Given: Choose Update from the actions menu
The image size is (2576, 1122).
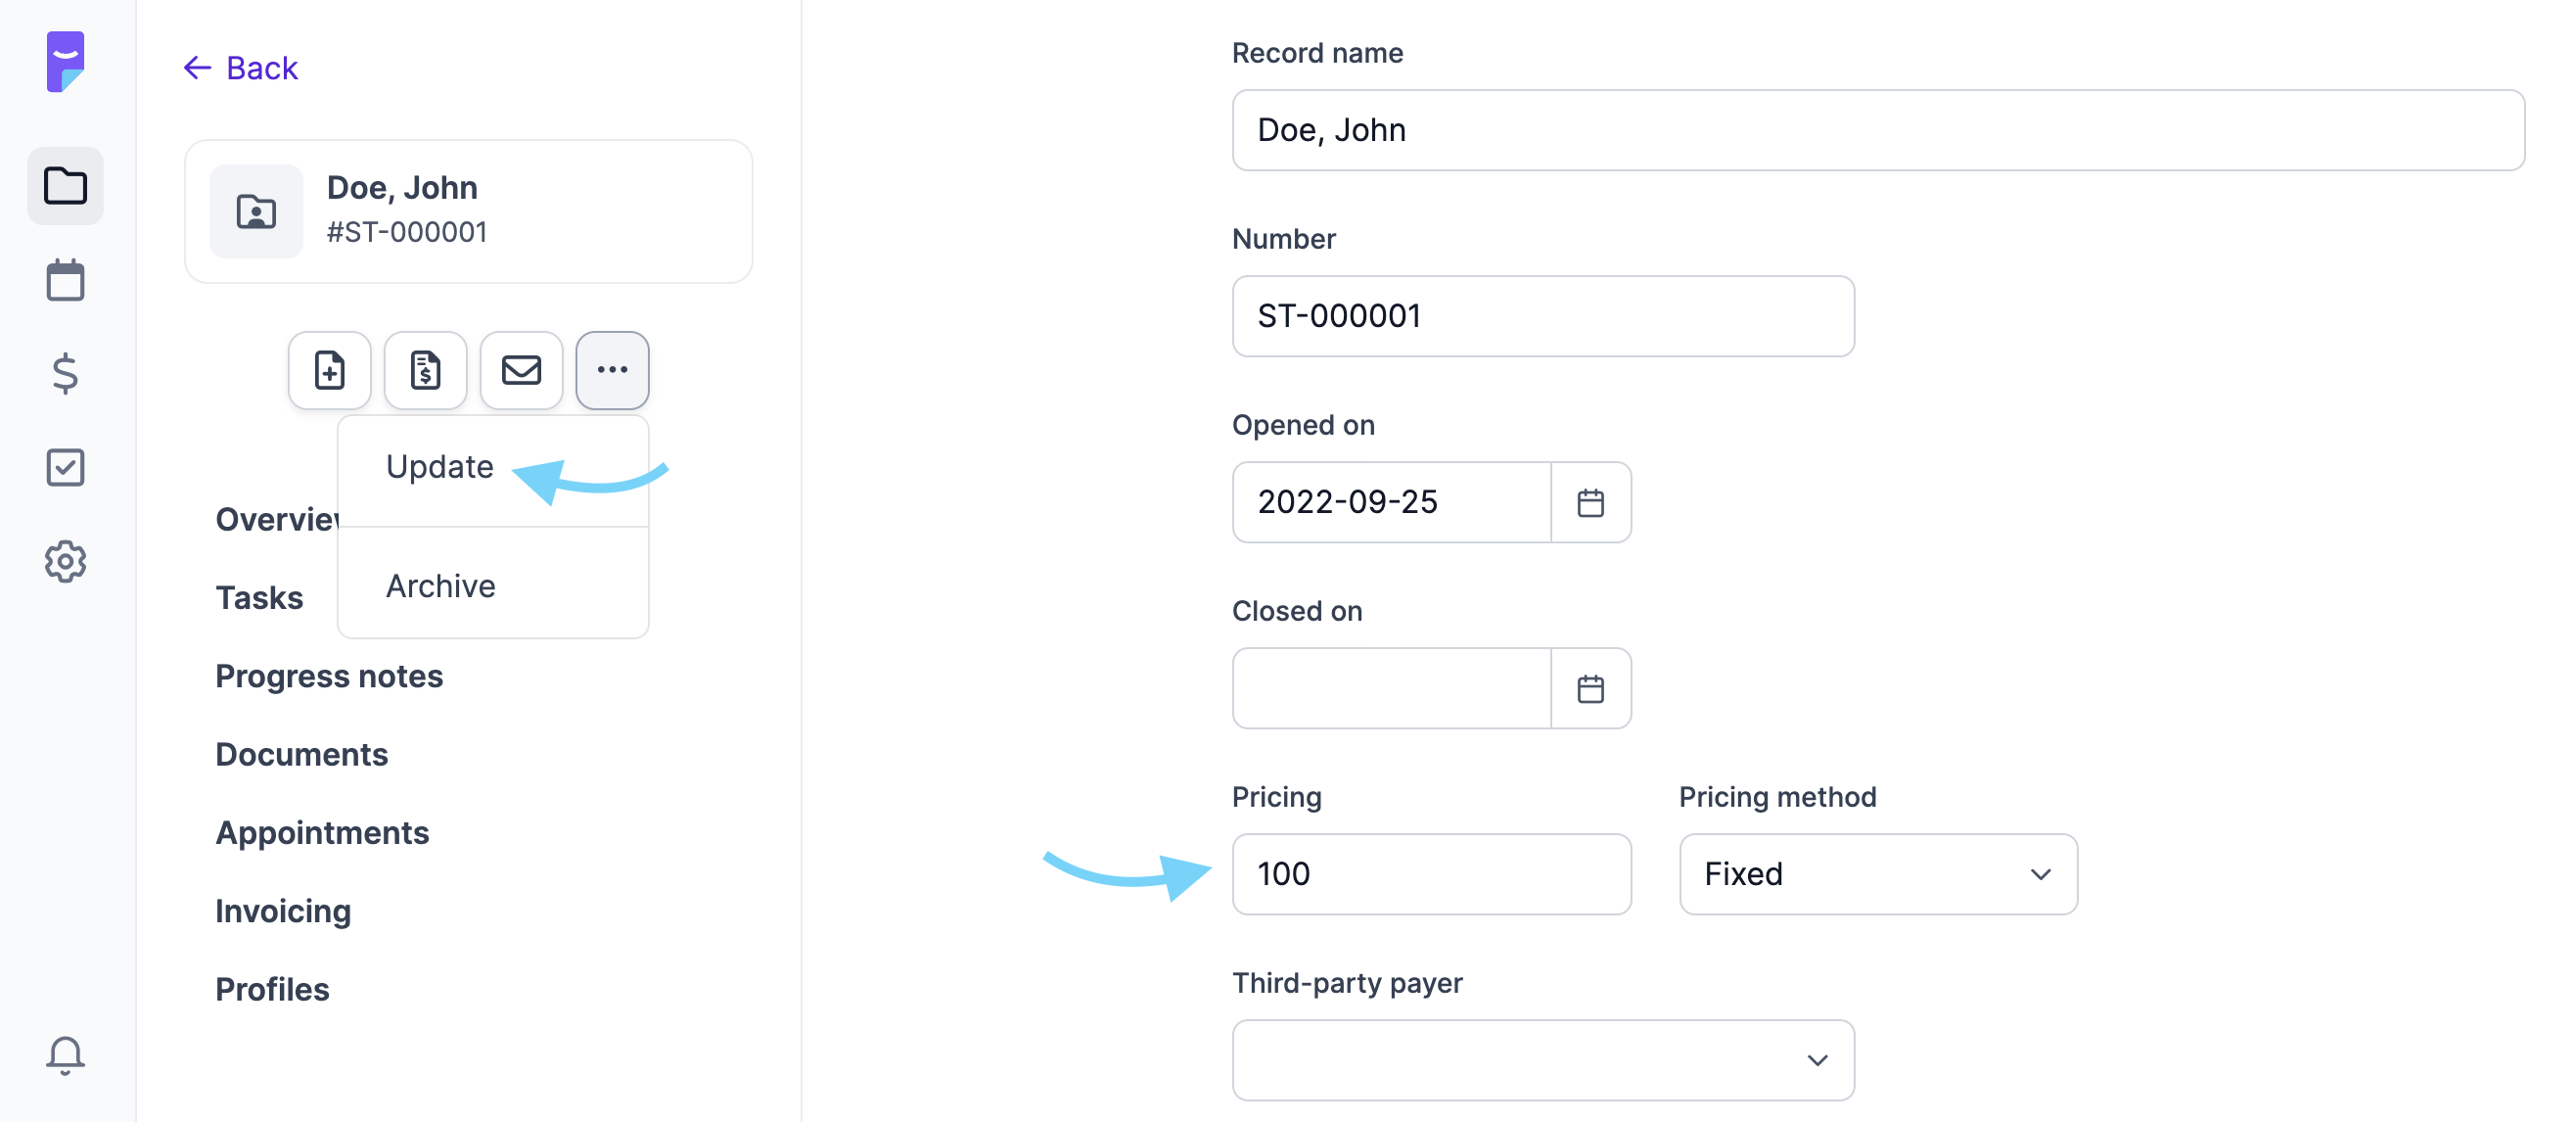Looking at the screenshot, I should pyautogui.click(x=440, y=467).
